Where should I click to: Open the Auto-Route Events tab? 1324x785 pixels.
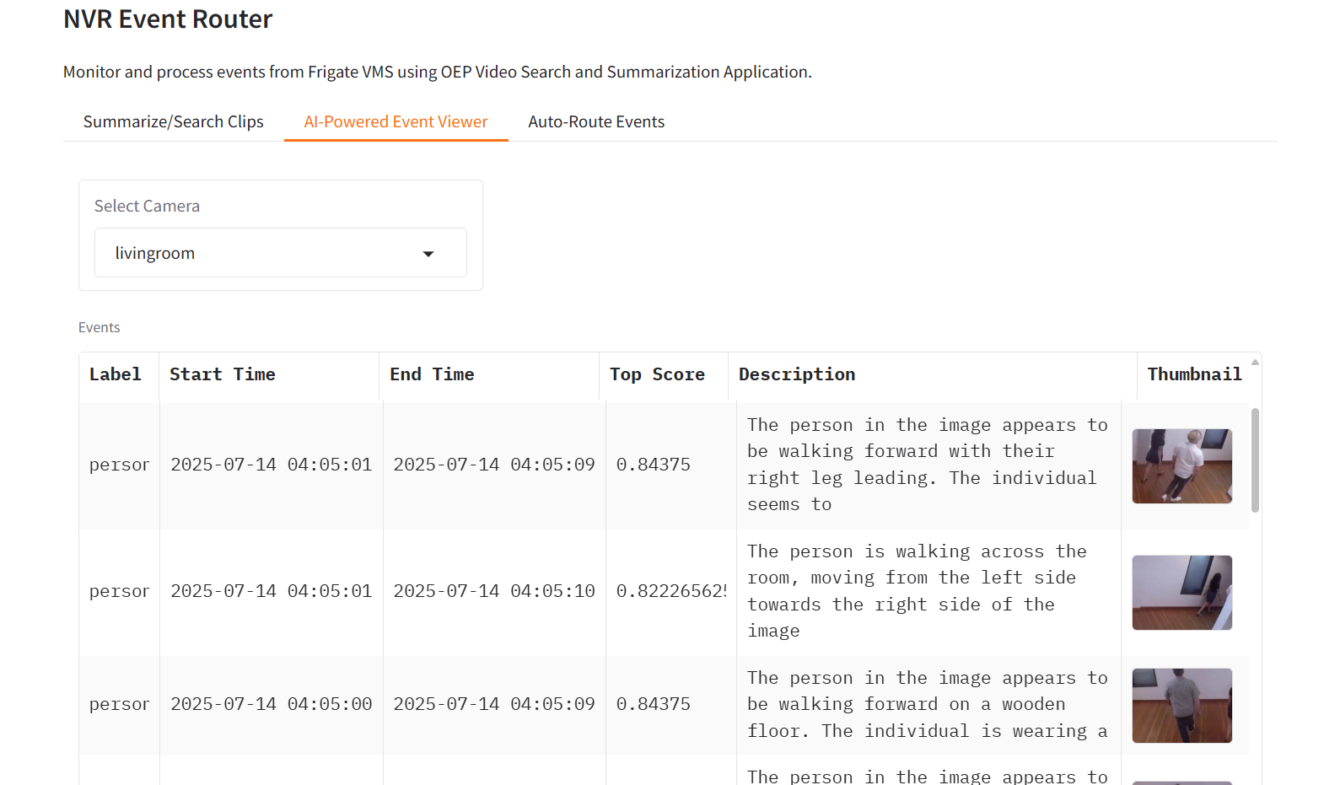coord(596,121)
